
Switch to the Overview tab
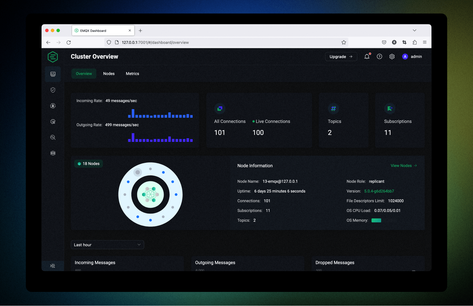pyautogui.click(x=84, y=74)
